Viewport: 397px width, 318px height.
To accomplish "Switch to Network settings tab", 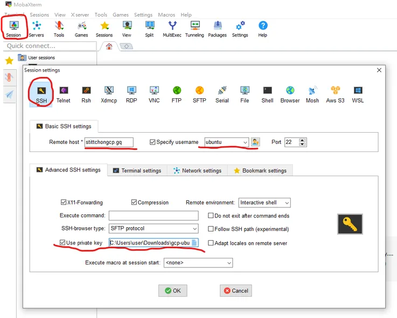I will (x=197, y=171).
